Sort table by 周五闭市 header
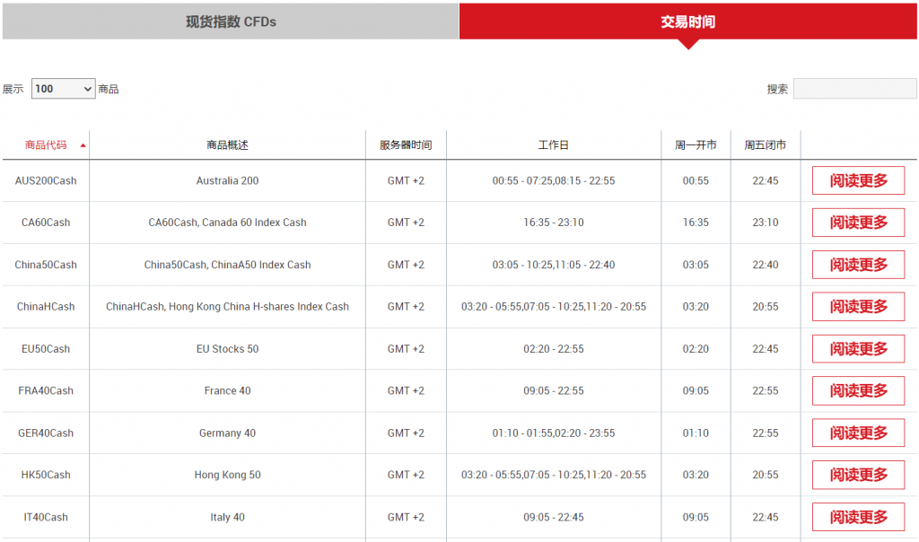The height and width of the screenshot is (542, 919). click(765, 145)
